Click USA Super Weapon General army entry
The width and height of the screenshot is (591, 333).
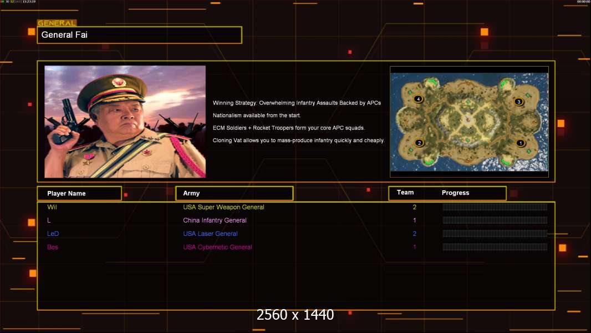coord(223,207)
